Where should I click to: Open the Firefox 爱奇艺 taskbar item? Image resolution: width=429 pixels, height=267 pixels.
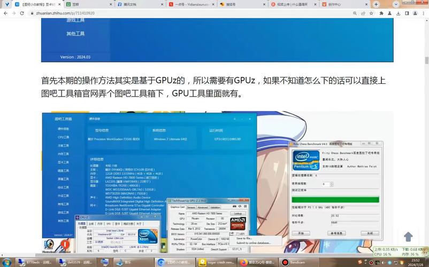coord(257,262)
